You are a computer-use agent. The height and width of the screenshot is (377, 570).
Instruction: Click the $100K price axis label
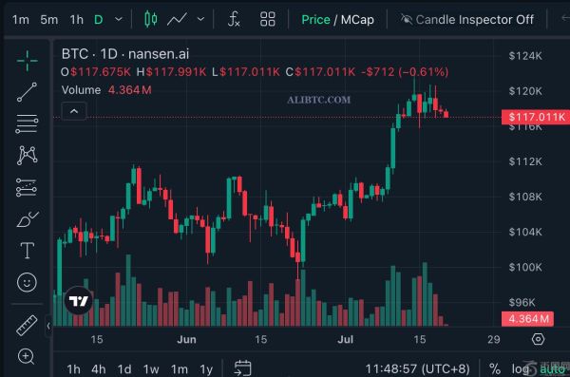[x=525, y=267]
